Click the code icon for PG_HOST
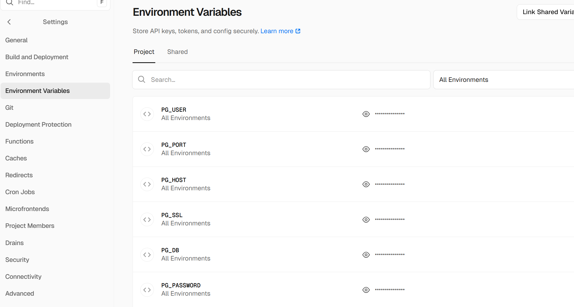This screenshot has width=574, height=307. (147, 184)
